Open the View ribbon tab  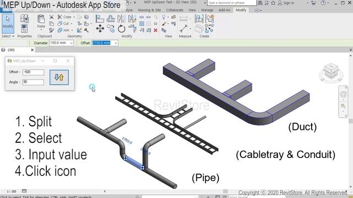(192, 10)
